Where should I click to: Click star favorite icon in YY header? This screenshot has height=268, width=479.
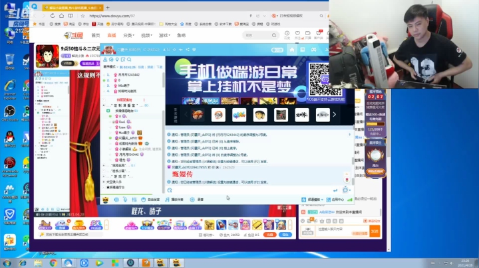[x=174, y=50]
